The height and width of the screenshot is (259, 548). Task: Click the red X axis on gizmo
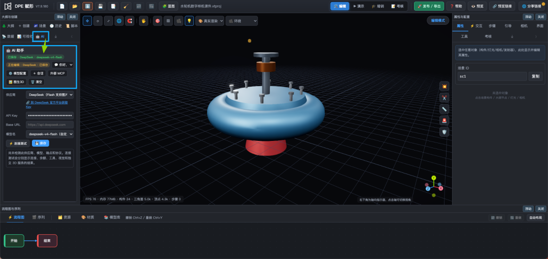(441, 188)
